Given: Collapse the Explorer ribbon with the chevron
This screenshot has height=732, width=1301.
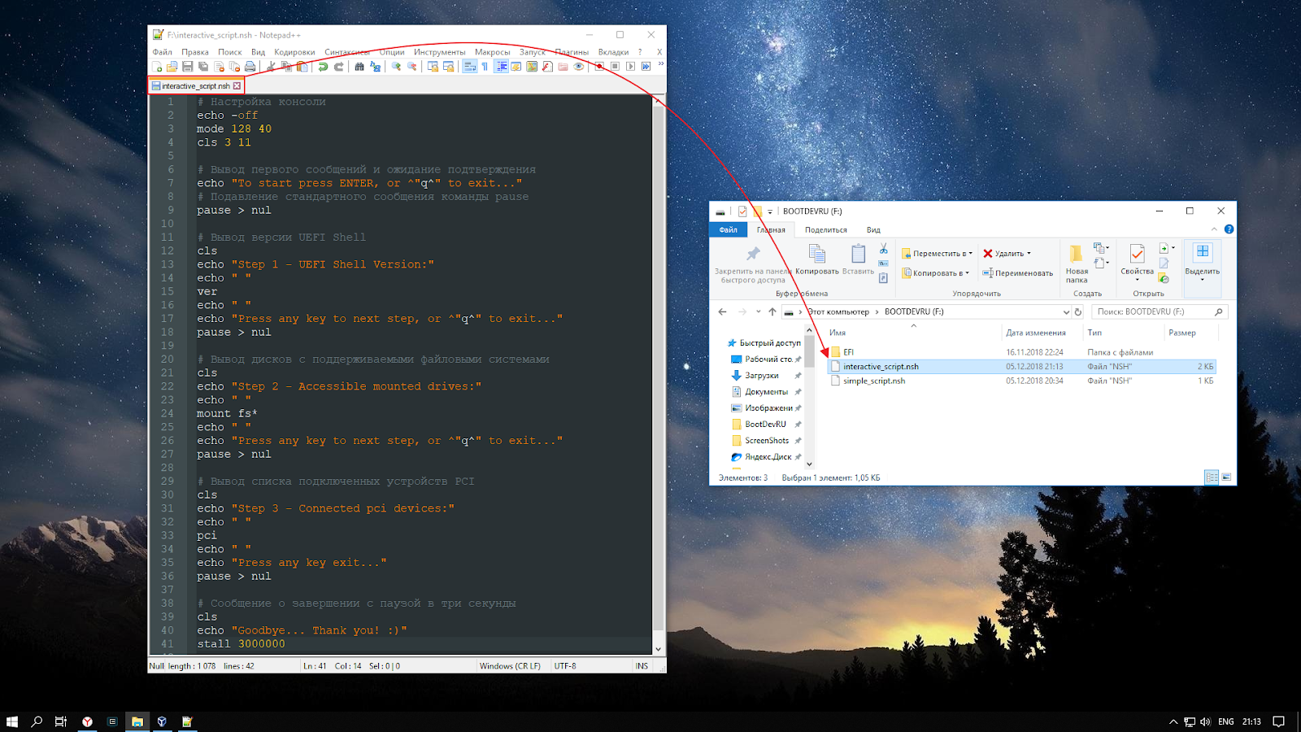Looking at the screenshot, I should pyautogui.click(x=1214, y=229).
